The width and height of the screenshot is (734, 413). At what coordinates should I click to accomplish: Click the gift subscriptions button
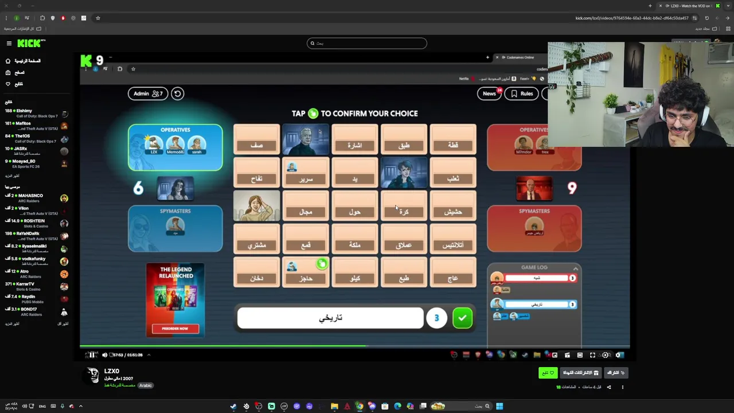point(581,373)
